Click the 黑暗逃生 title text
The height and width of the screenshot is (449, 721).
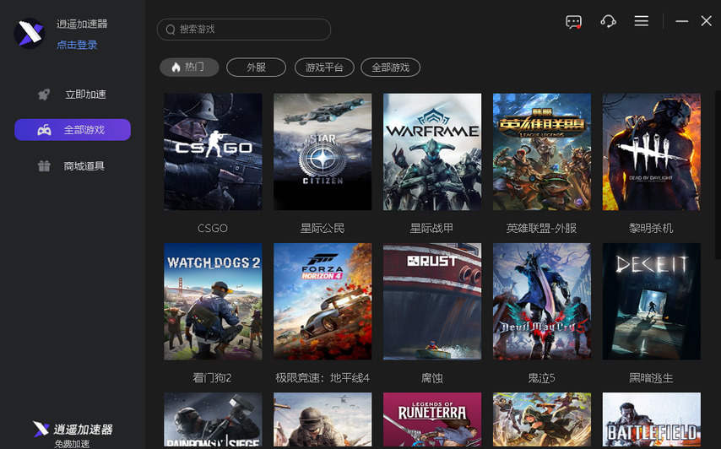click(x=651, y=378)
